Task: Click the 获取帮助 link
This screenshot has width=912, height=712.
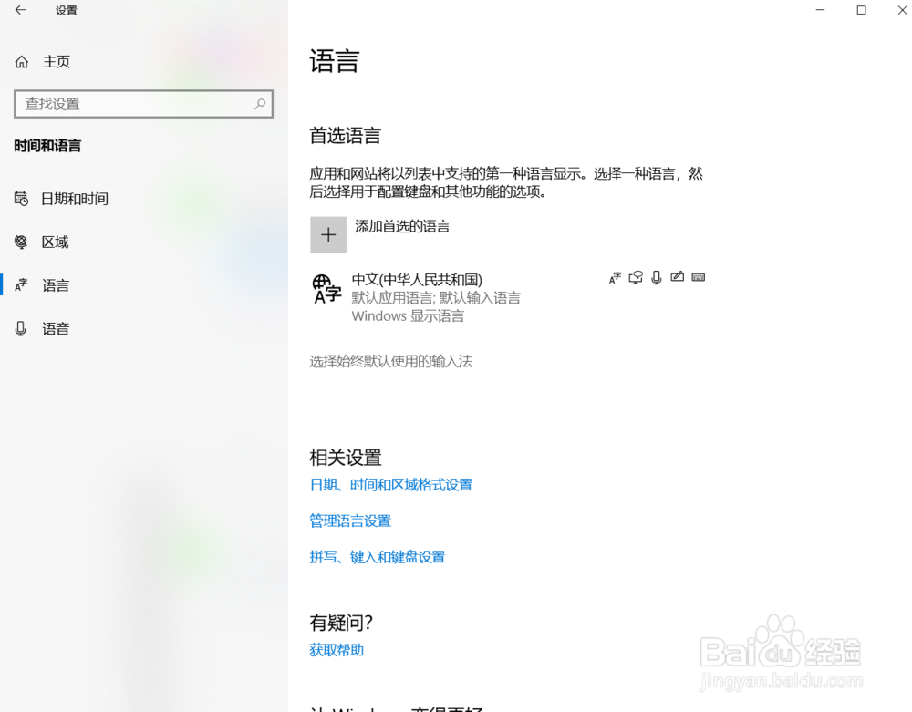Action: pos(337,649)
